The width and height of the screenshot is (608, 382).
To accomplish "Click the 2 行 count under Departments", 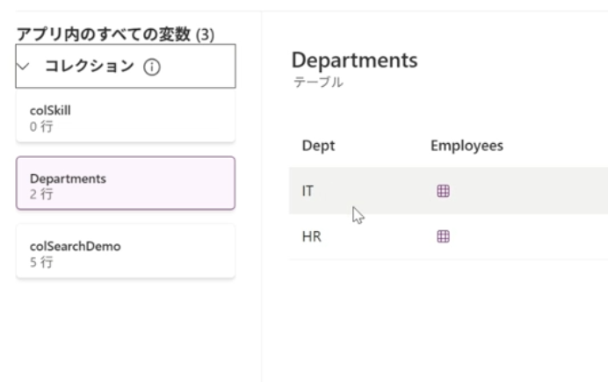I will (x=40, y=193).
